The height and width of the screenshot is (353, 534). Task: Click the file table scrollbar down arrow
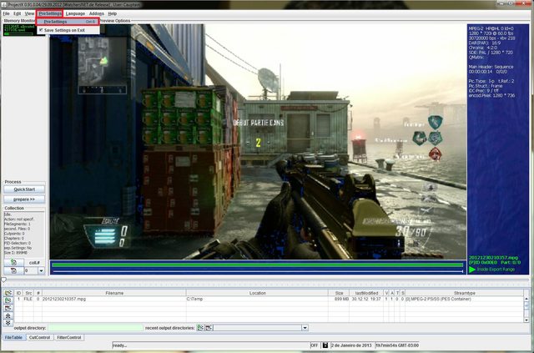pyautogui.click(x=526, y=320)
